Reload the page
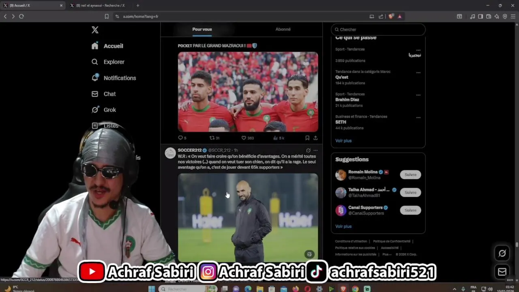Viewport: 519px width, 292px height. tap(21, 16)
